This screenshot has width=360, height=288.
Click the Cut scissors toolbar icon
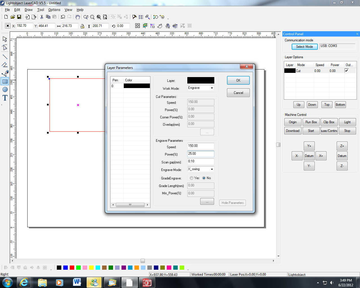click(x=42, y=17)
